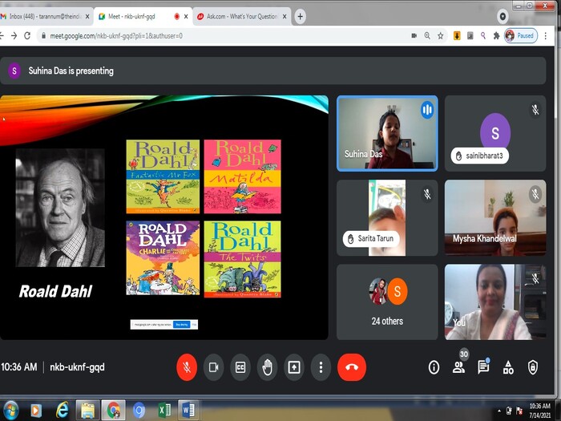Screen dimensions: 561x421
Task: Click Charlie and the Chocolate Factory cover
Action: point(163,257)
